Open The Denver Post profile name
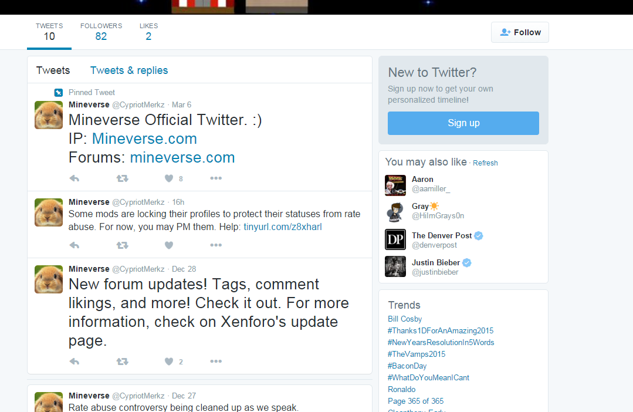Viewport: 633px width, 412px height. click(442, 235)
